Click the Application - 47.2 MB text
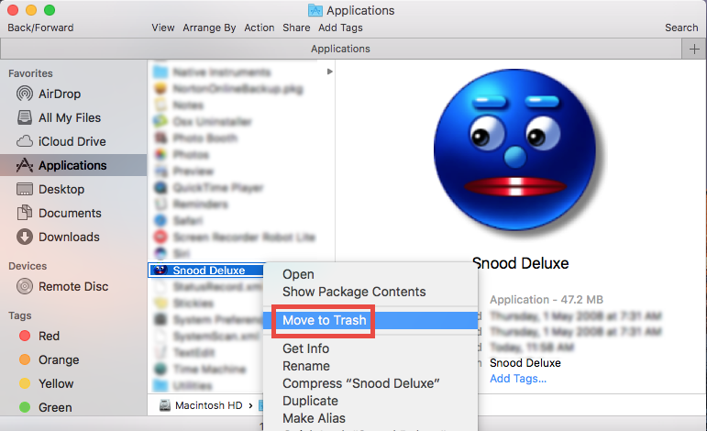 tap(547, 300)
